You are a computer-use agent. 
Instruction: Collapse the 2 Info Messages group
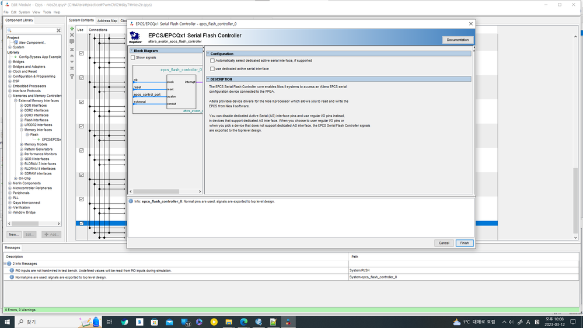point(5,264)
